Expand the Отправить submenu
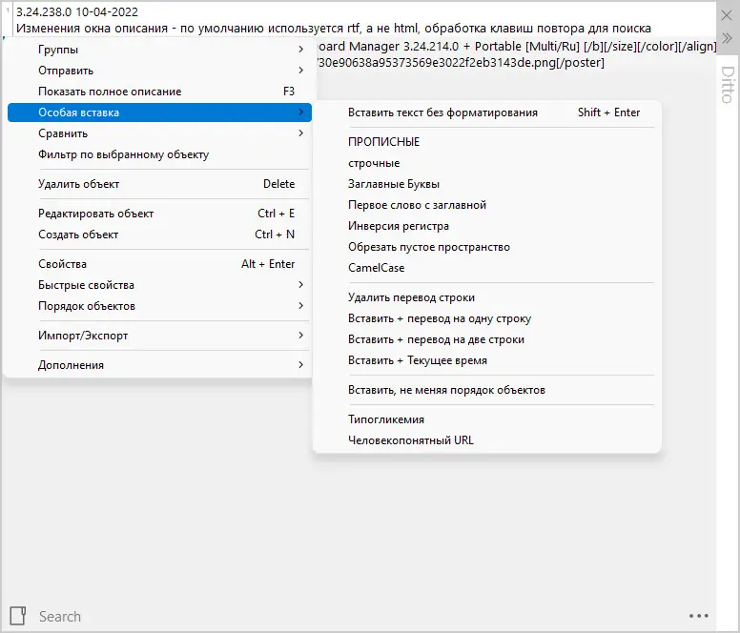This screenshot has width=740, height=633. (x=158, y=71)
